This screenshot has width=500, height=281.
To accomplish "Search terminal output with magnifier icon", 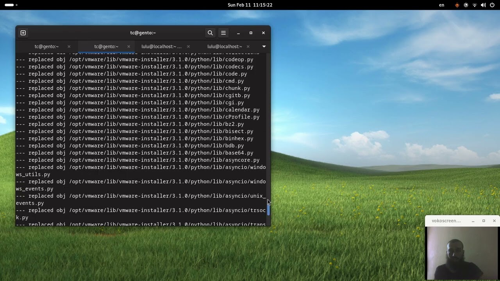I will 210,33.
